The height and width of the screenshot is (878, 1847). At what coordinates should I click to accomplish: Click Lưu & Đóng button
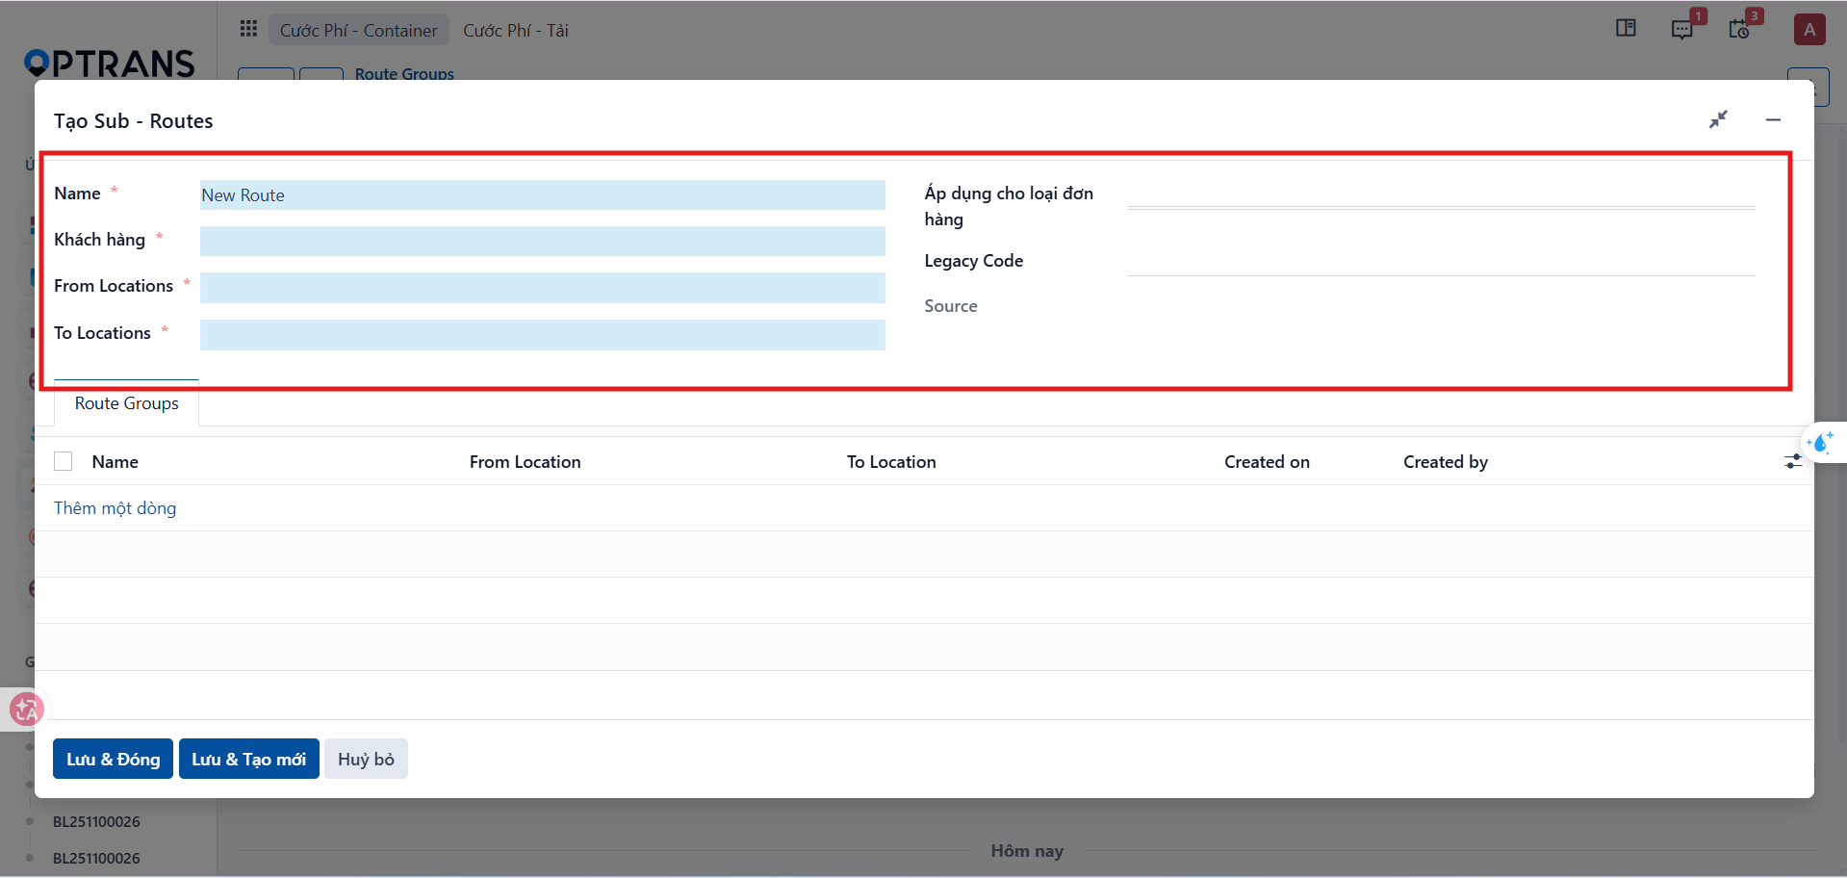point(113,759)
